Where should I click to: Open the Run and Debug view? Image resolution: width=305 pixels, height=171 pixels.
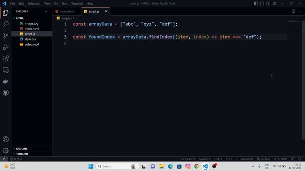(6, 47)
